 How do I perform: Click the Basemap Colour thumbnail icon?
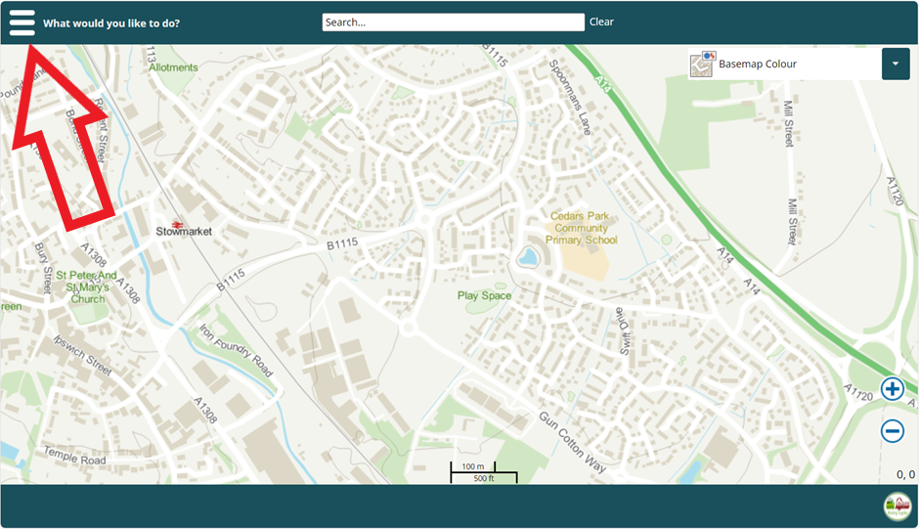pyautogui.click(x=702, y=65)
